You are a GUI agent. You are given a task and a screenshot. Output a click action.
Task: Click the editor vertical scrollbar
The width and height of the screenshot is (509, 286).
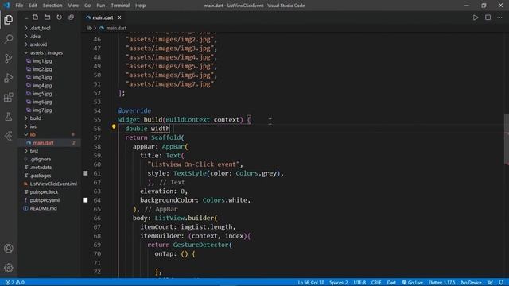(x=506, y=140)
